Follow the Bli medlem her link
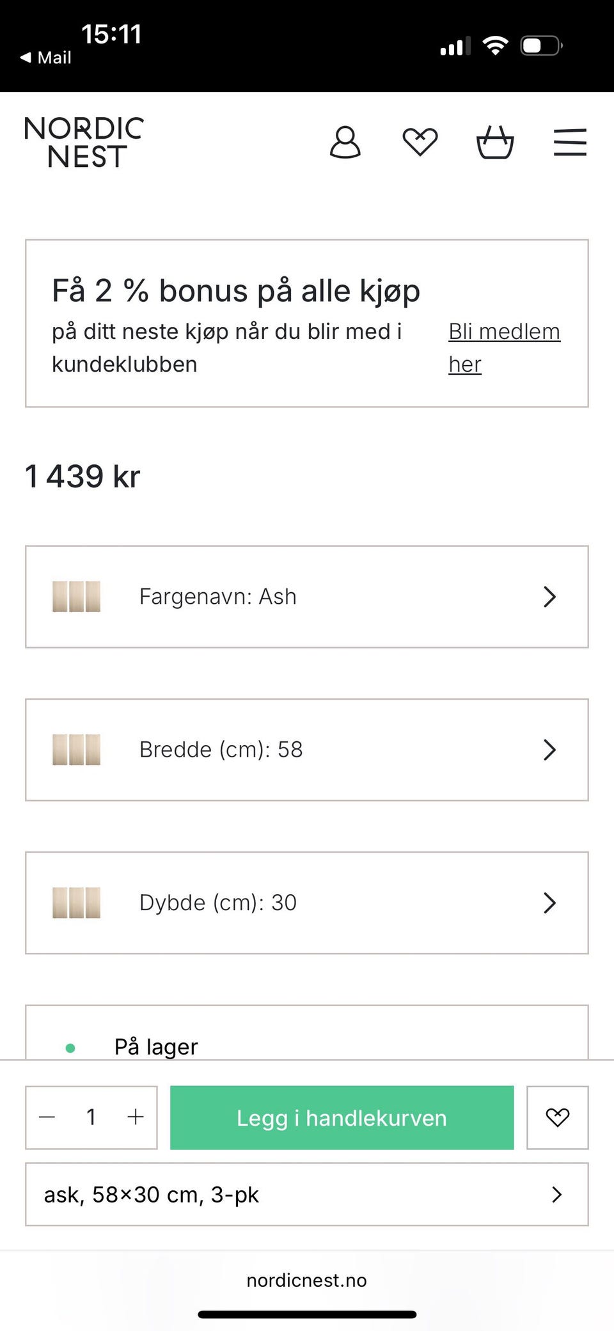The width and height of the screenshot is (614, 1331). point(504,348)
